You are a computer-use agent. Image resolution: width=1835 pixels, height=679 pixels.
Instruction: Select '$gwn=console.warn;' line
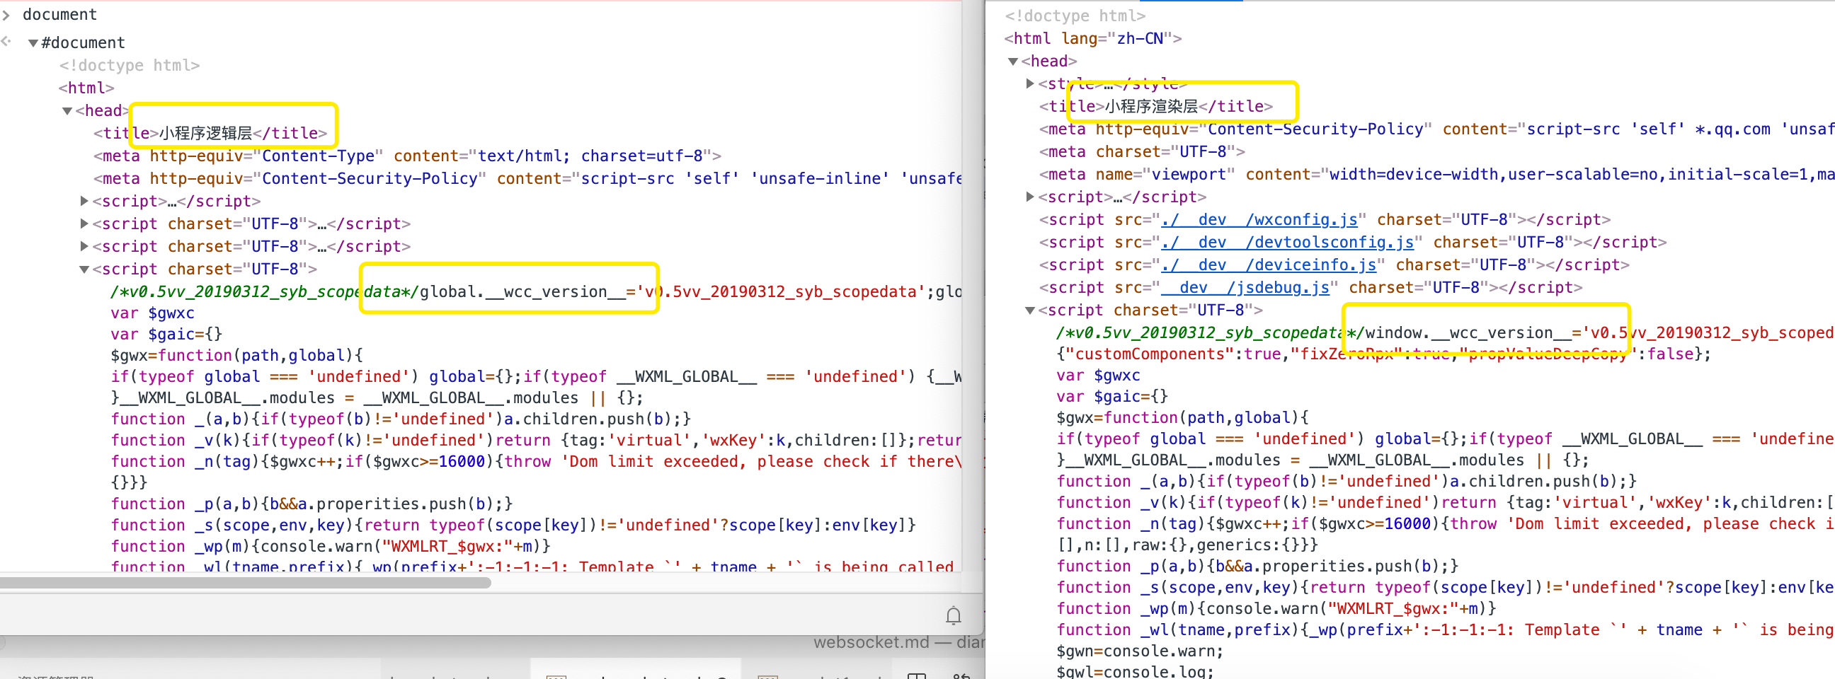pyautogui.click(x=1140, y=652)
